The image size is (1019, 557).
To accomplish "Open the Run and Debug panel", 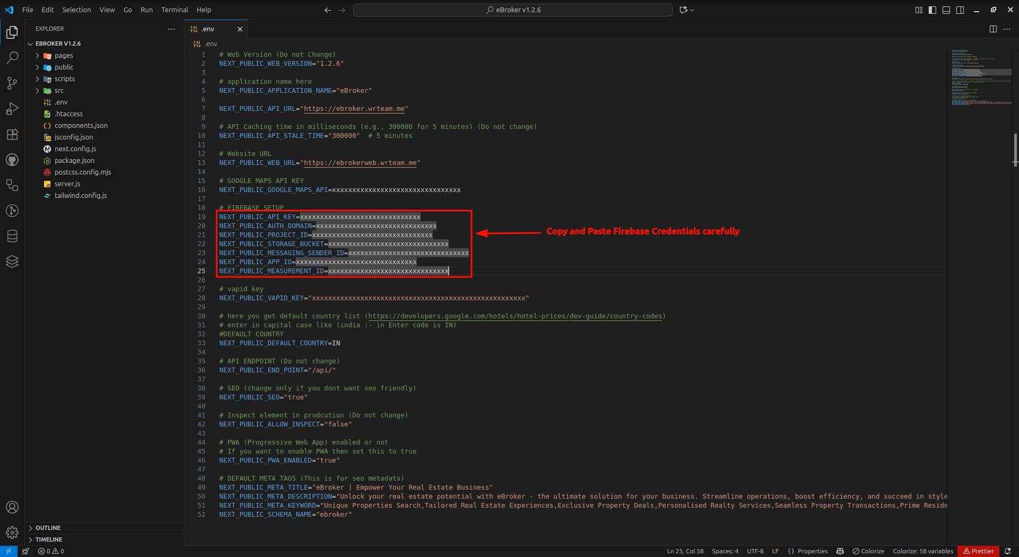I will [x=12, y=109].
